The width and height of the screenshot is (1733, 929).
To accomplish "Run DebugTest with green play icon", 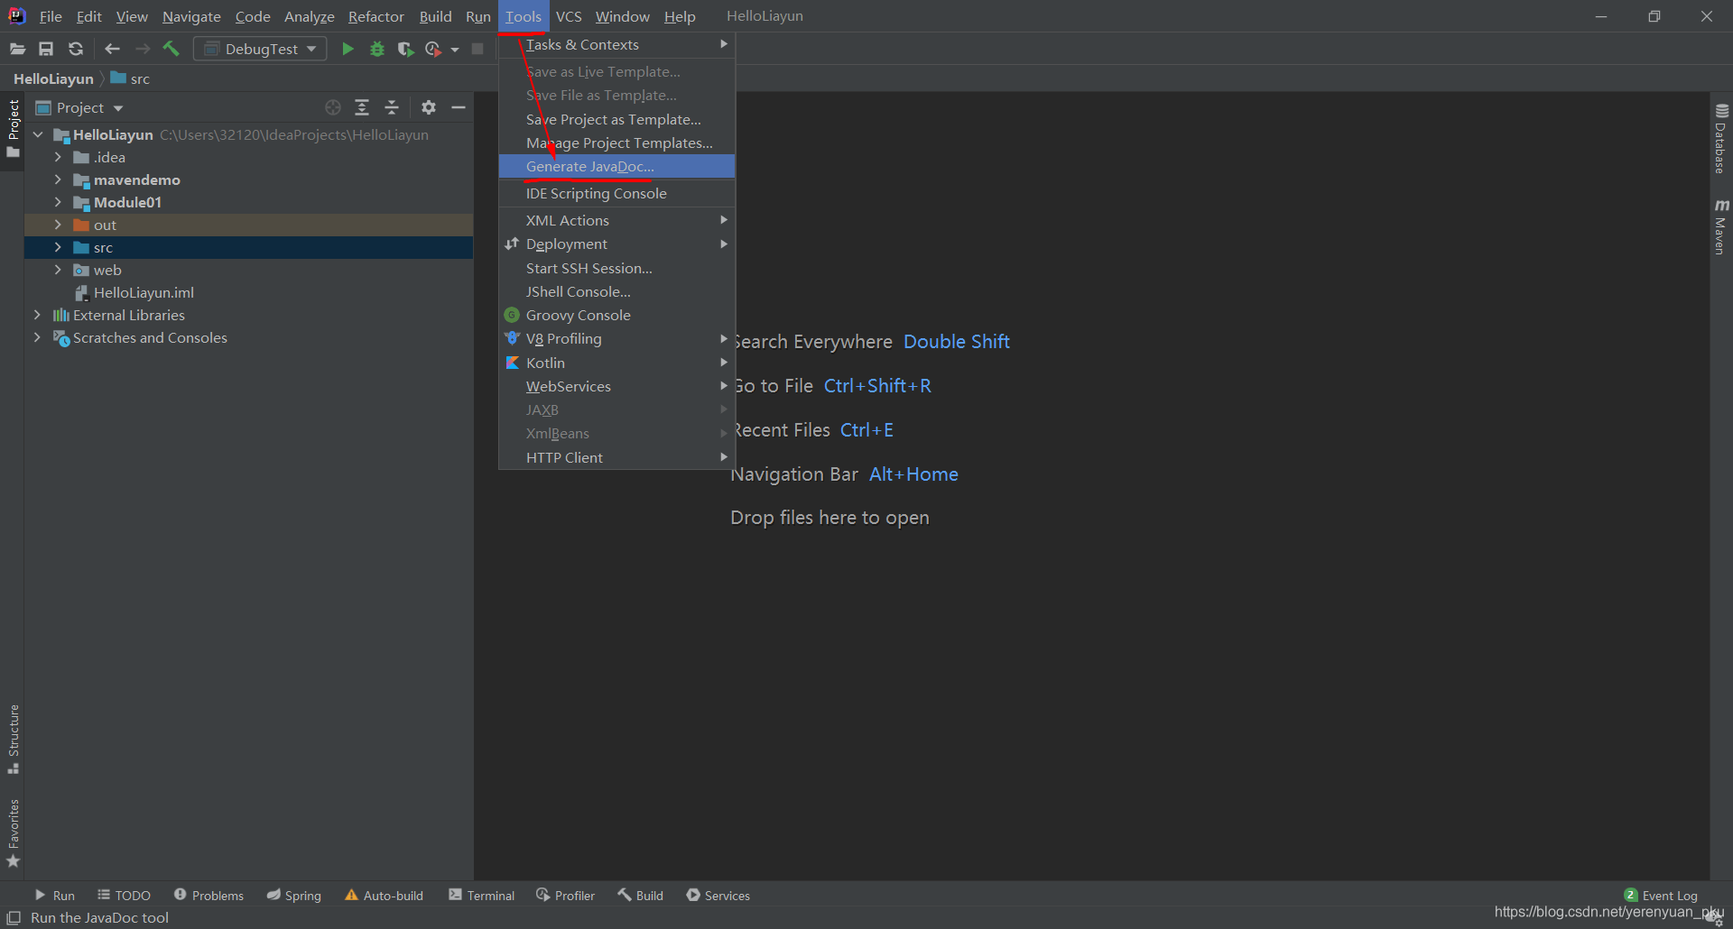I will click(348, 49).
